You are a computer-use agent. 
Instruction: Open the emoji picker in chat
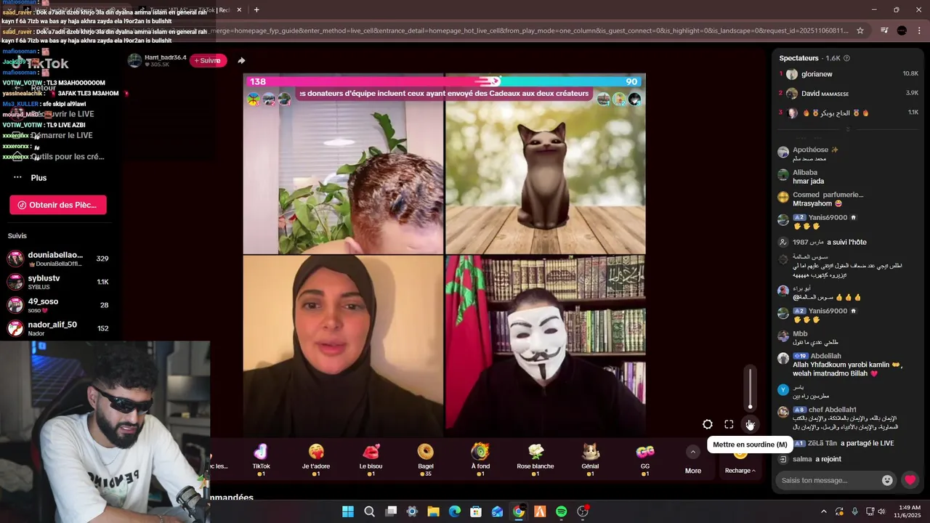pyautogui.click(x=887, y=480)
